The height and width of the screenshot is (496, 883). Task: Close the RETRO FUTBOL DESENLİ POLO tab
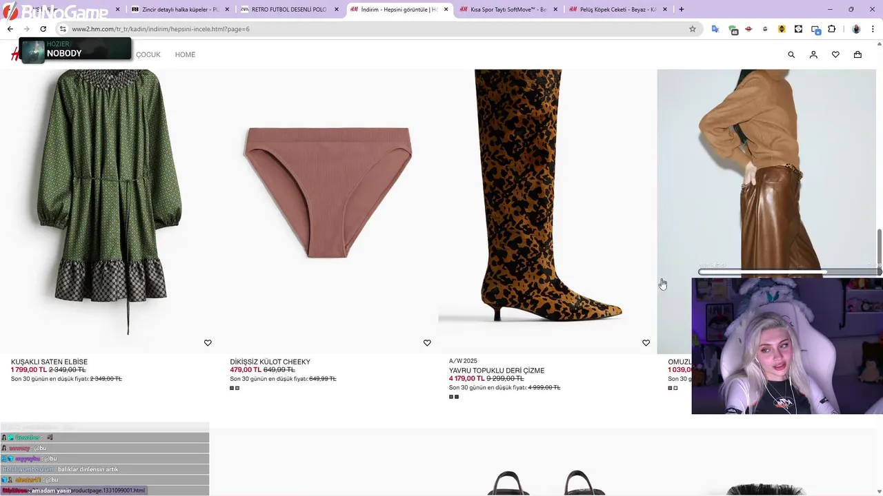(337, 10)
